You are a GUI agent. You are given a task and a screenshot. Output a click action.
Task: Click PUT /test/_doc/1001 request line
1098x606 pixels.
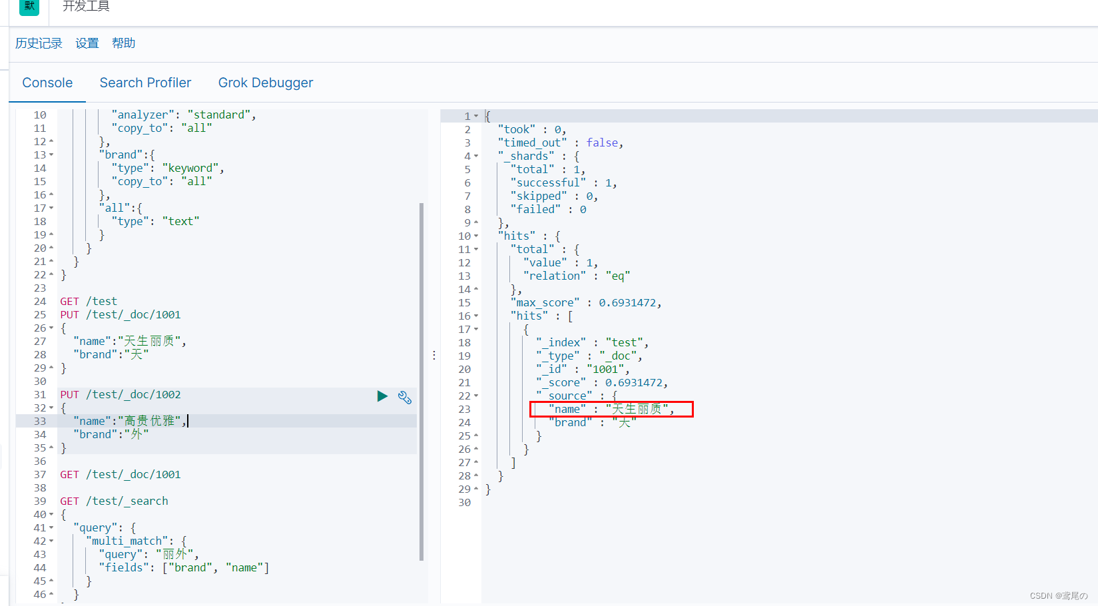coord(121,314)
